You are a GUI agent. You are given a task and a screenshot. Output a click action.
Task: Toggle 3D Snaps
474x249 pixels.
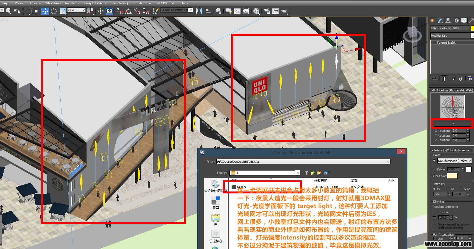pos(120,11)
